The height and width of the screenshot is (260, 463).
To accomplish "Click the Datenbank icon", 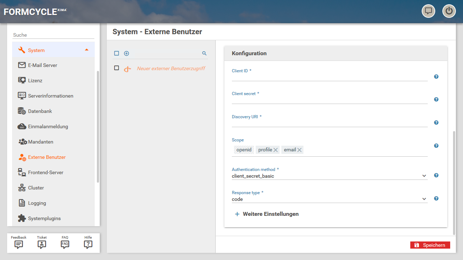I will 22,111.
